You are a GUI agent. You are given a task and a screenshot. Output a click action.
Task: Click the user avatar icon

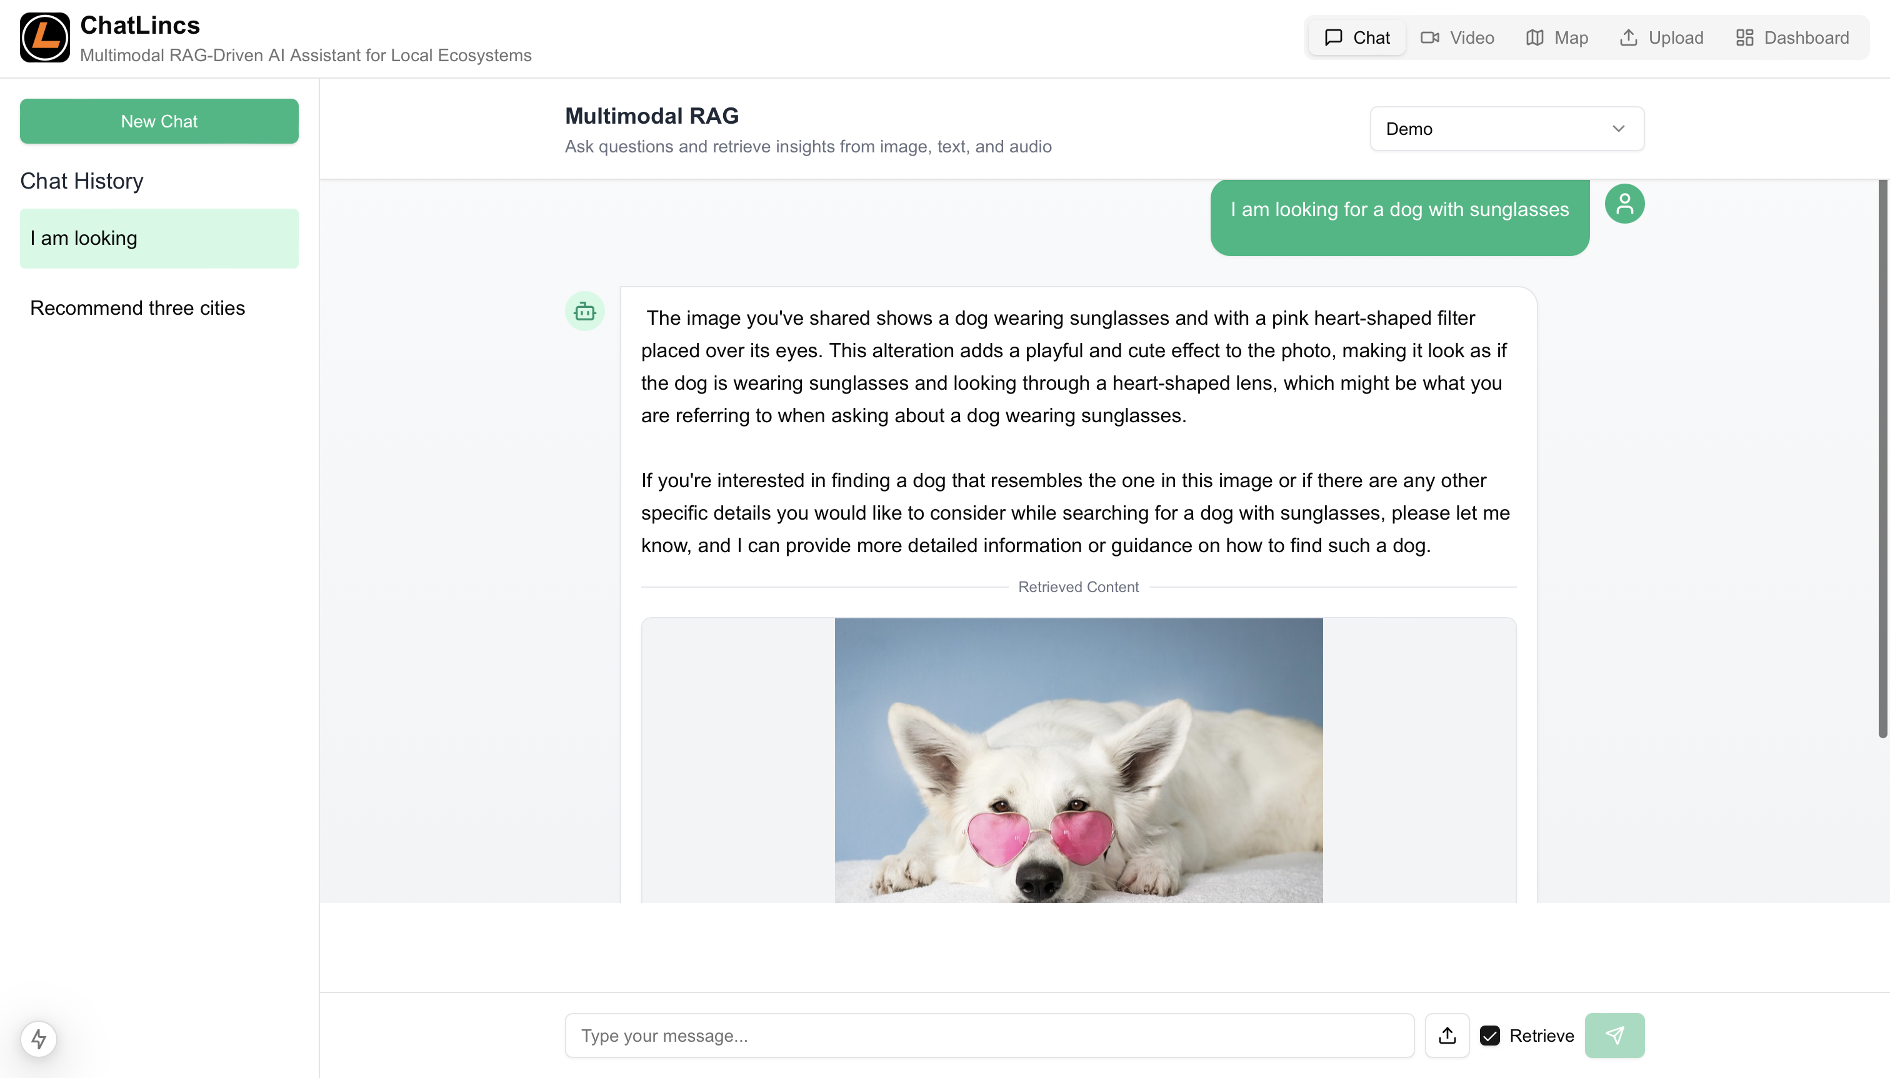pyautogui.click(x=1624, y=204)
